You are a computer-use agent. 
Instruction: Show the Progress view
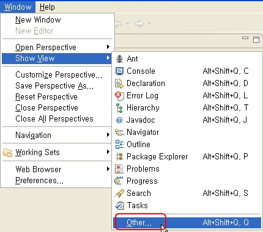pos(187,181)
